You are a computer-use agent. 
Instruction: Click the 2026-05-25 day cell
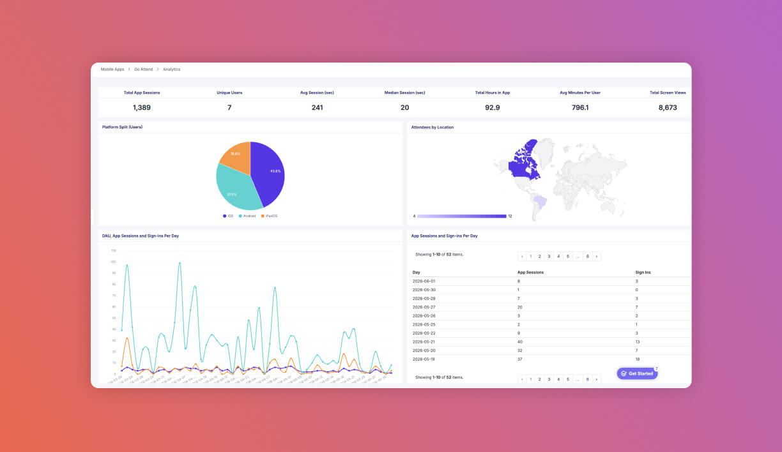424,324
